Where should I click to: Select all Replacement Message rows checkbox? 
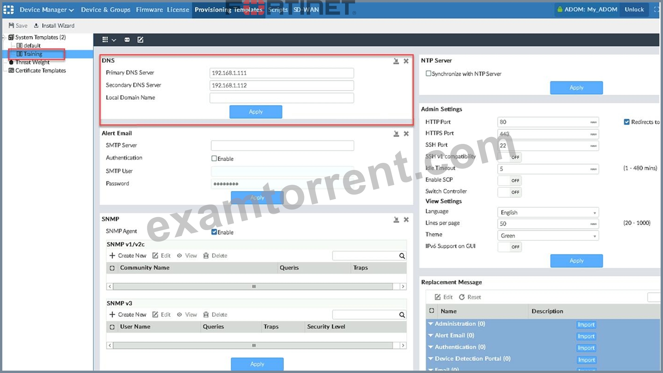[x=432, y=311]
